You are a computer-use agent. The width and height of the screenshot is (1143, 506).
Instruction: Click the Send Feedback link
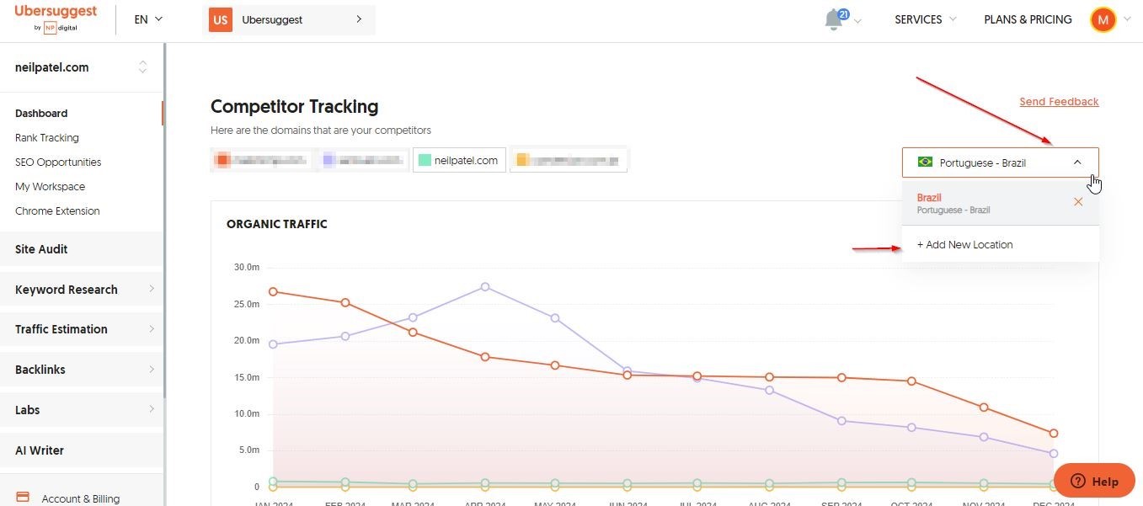point(1059,102)
